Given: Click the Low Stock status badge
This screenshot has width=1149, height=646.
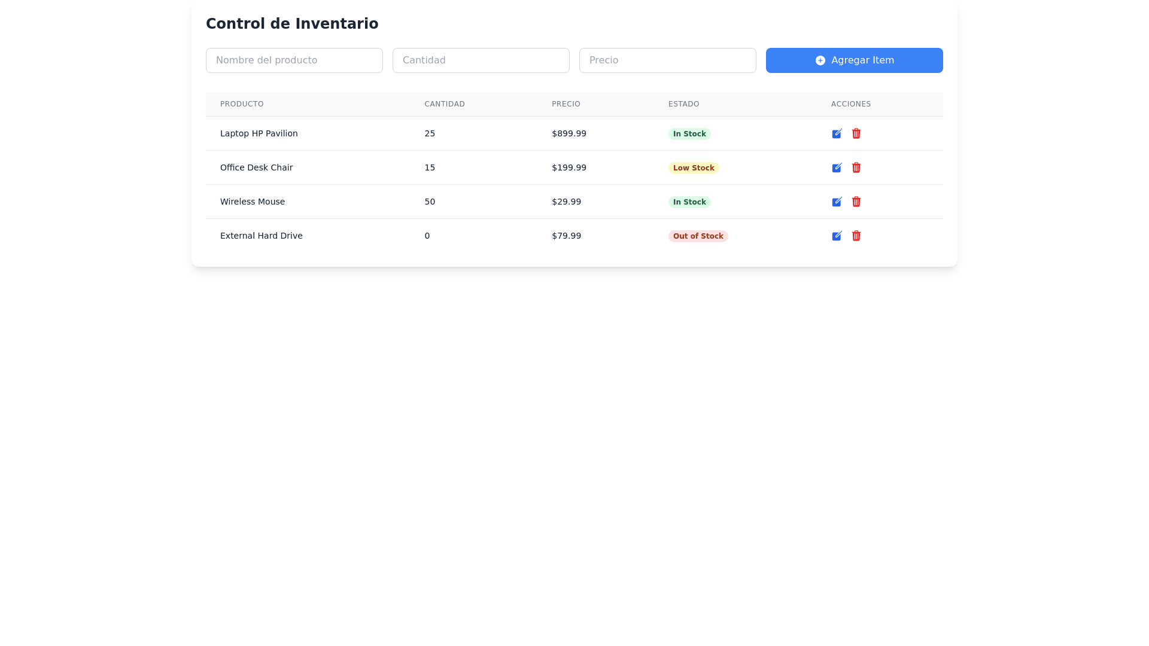Looking at the screenshot, I should (x=693, y=168).
